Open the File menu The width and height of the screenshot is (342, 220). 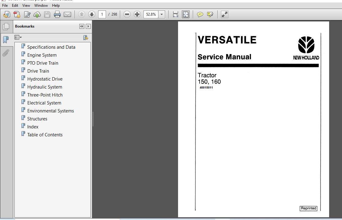click(5, 6)
